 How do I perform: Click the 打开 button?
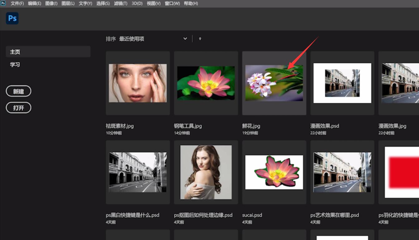(18, 108)
